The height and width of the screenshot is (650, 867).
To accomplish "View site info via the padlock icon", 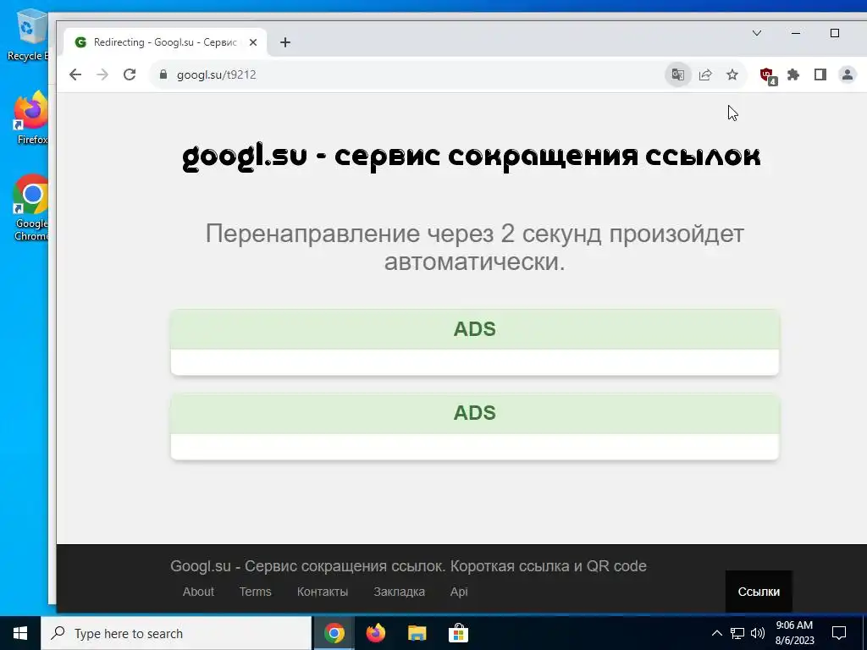I will pos(163,74).
